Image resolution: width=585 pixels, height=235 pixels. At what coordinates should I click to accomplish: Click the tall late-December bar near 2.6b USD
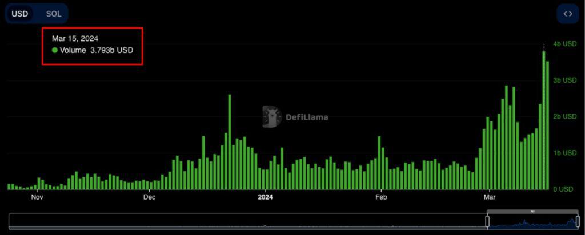[230, 142]
